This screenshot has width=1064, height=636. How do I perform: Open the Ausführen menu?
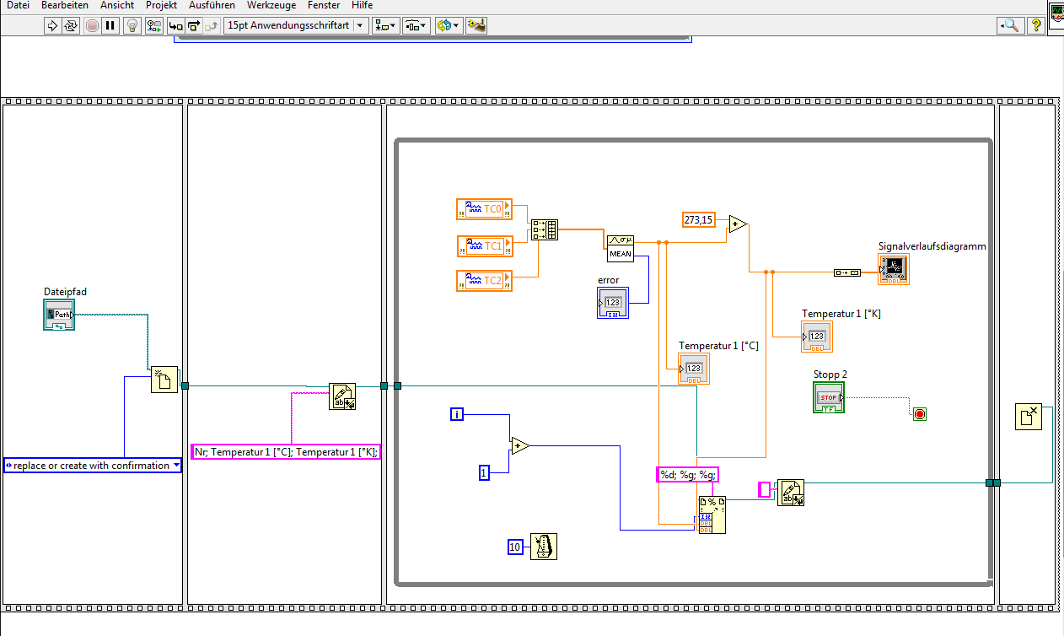coord(212,5)
